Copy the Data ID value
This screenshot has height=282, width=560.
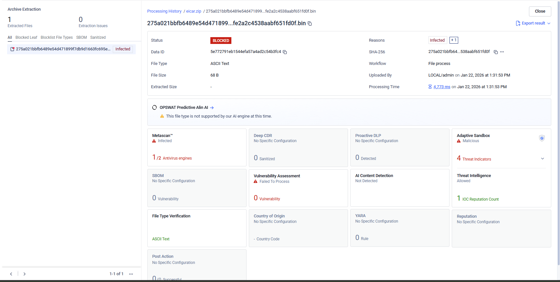[x=285, y=52]
